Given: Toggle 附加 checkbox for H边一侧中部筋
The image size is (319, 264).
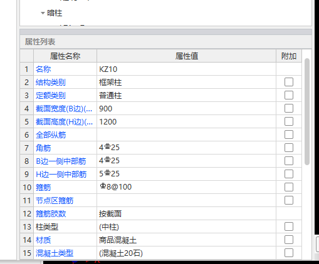Looking at the screenshot, I should (x=289, y=174).
